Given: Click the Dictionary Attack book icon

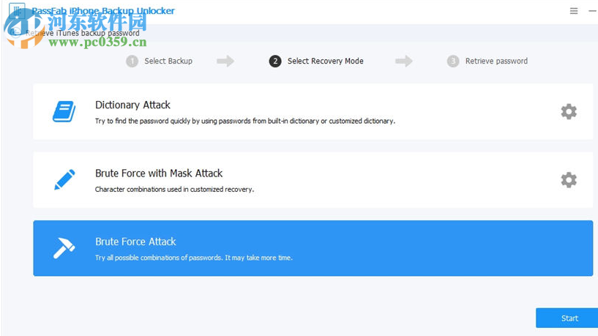Looking at the screenshot, I should pos(64,111).
